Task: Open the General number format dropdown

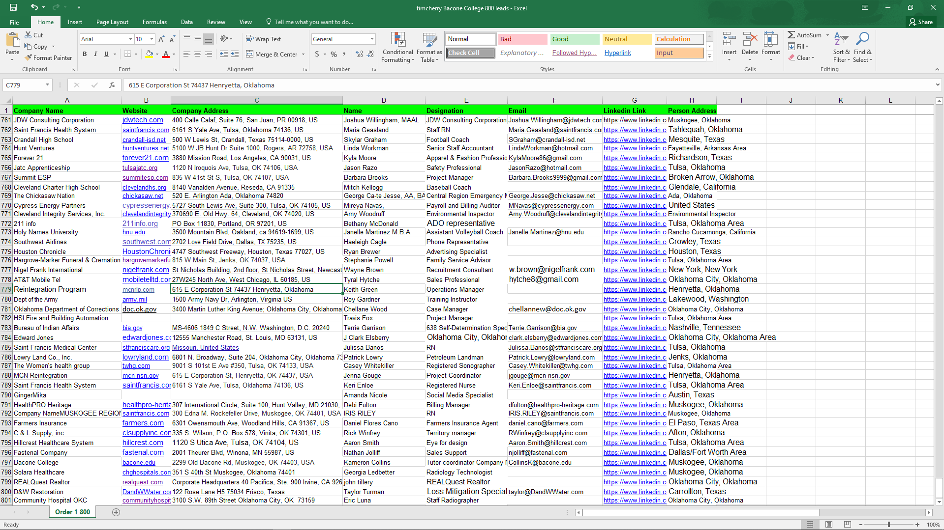Action: 372,39
